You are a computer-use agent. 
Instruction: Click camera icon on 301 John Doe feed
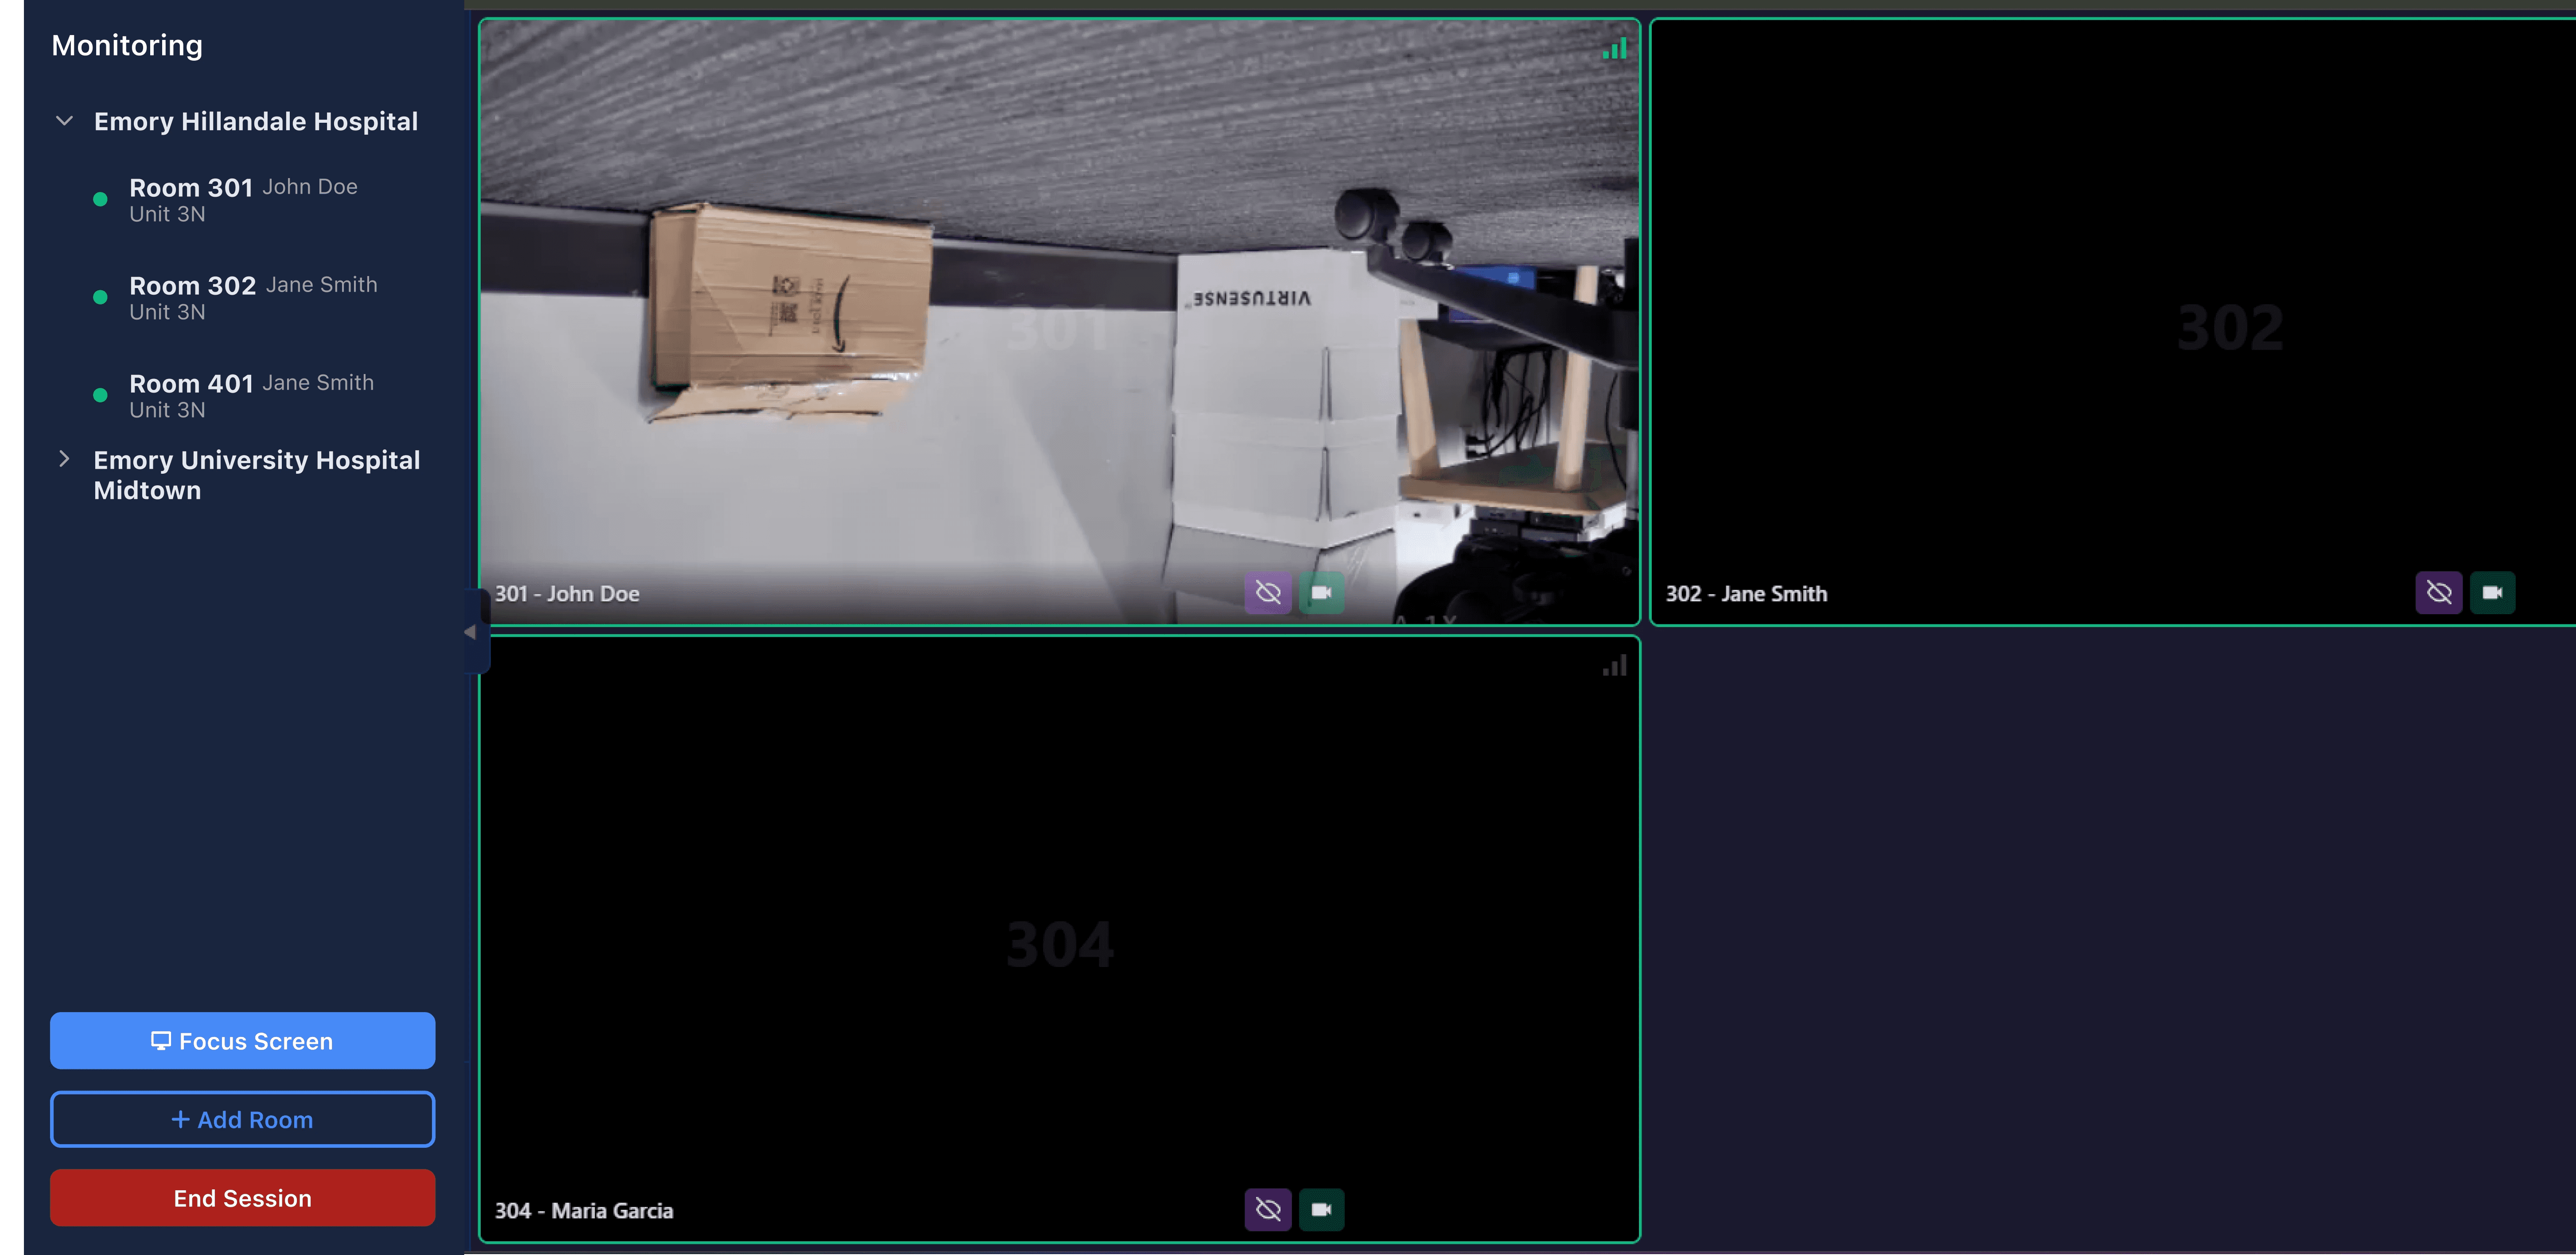click(1321, 593)
